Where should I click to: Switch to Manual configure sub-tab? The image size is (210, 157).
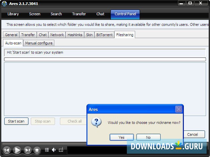coord(39,43)
